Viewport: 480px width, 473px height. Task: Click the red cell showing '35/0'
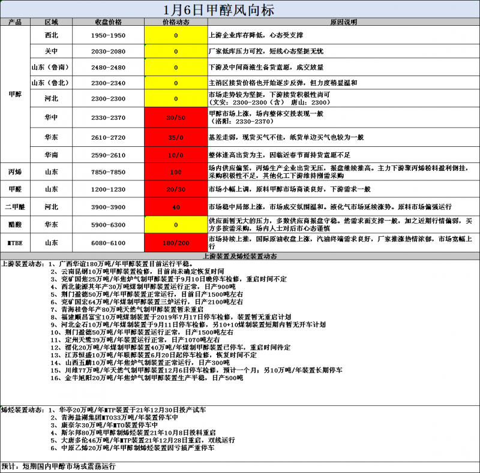[176, 137]
